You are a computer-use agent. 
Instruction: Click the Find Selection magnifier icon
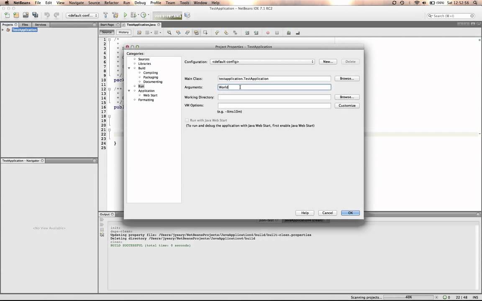point(169,33)
